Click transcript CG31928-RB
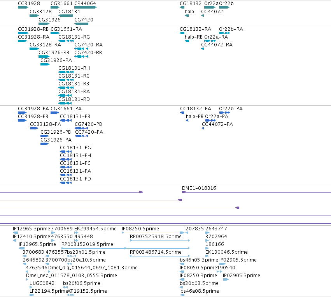The height and width of the screenshot is (297, 331). coord(23,33)
